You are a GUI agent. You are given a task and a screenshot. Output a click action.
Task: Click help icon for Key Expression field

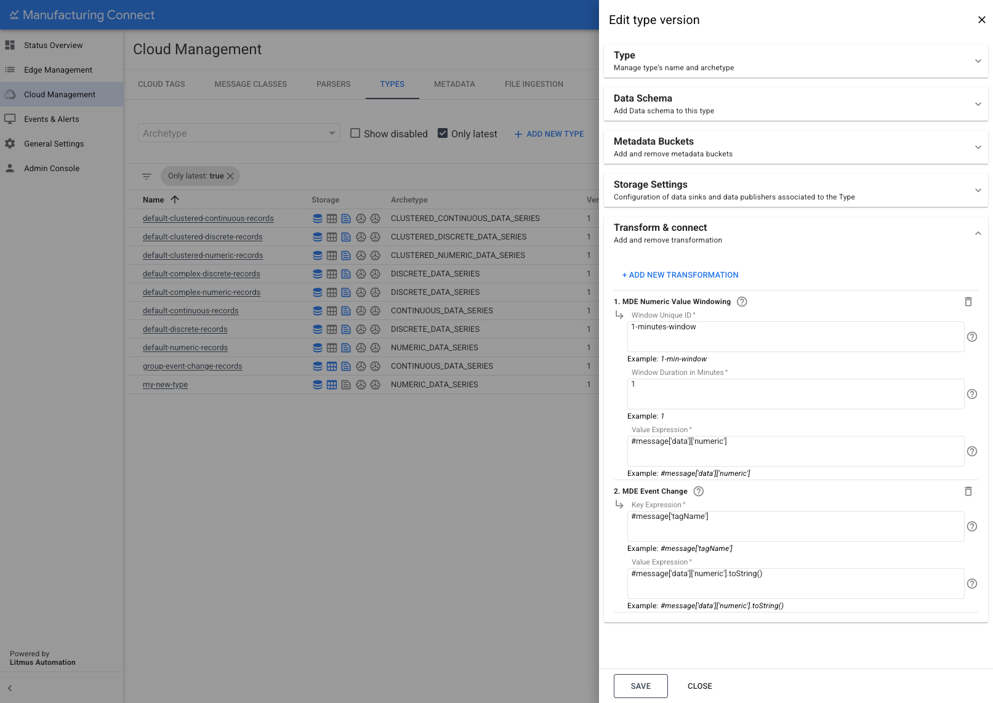tap(971, 526)
